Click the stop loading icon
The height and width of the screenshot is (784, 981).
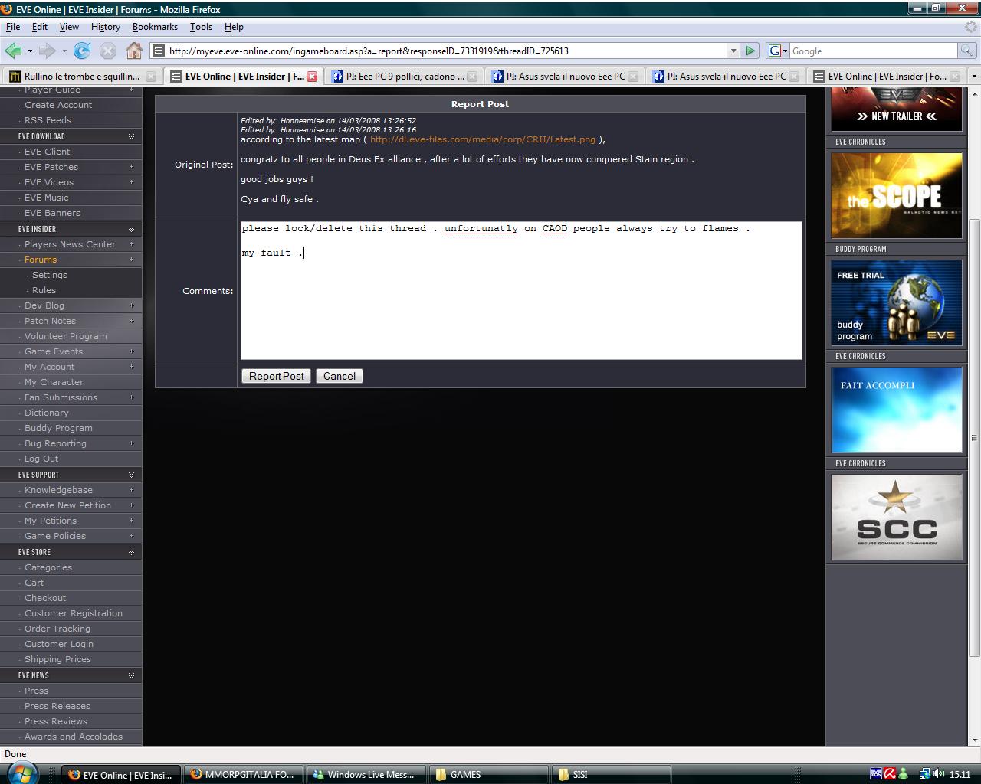pos(108,51)
